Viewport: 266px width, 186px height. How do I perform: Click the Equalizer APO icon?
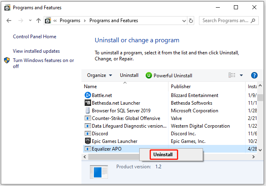coord(88,149)
